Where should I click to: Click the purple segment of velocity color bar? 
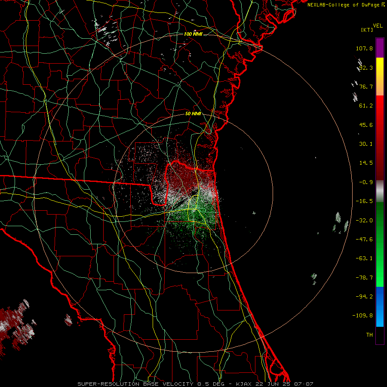coord(380,48)
